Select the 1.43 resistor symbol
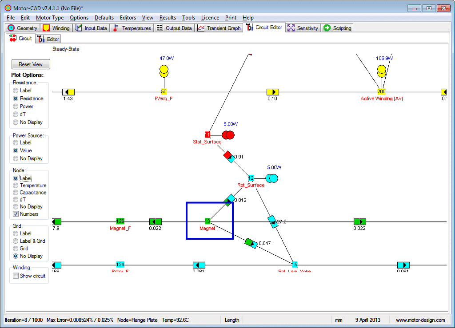The height and width of the screenshot is (328, 455). (68, 92)
